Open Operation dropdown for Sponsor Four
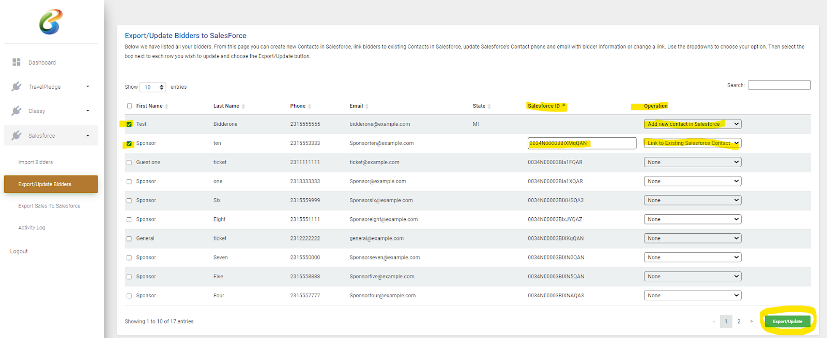The width and height of the screenshot is (827, 338). pos(693,296)
